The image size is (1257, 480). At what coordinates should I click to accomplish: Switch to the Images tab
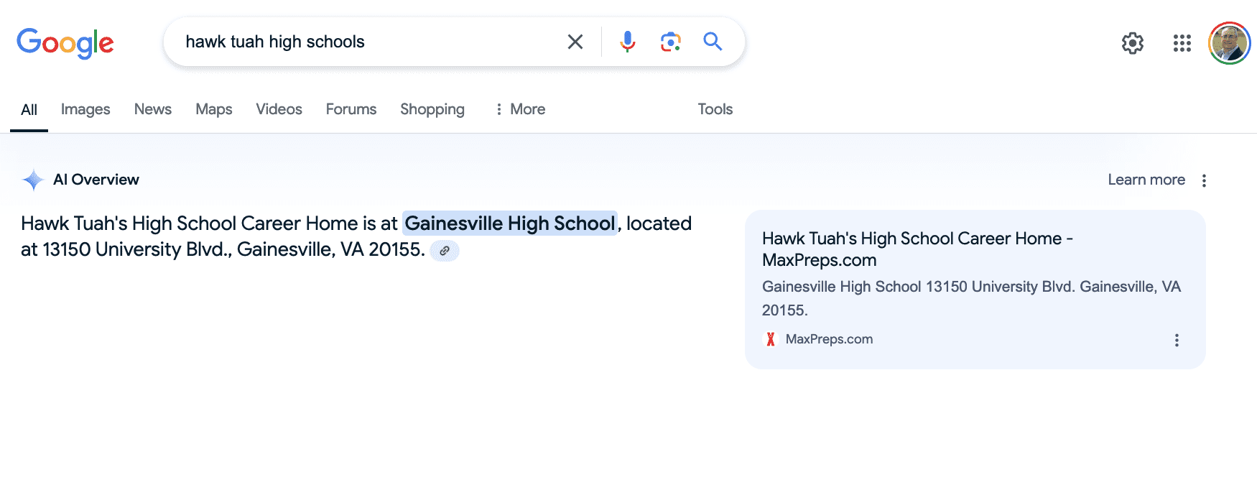[x=85, y=109]
